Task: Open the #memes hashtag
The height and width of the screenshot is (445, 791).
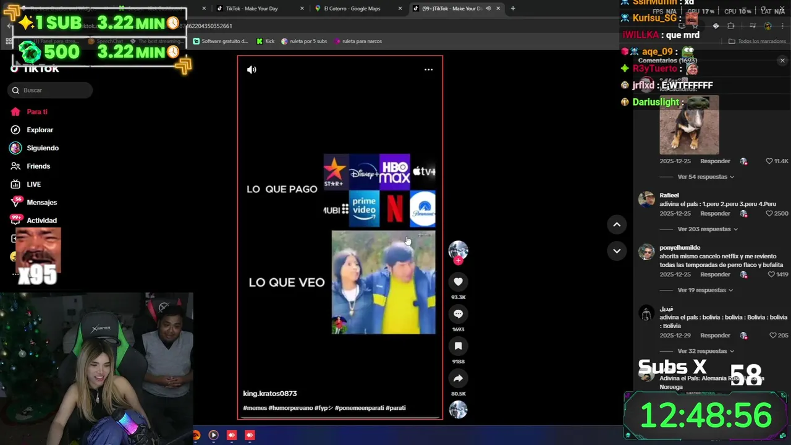Action: click(x=255, y=408)
